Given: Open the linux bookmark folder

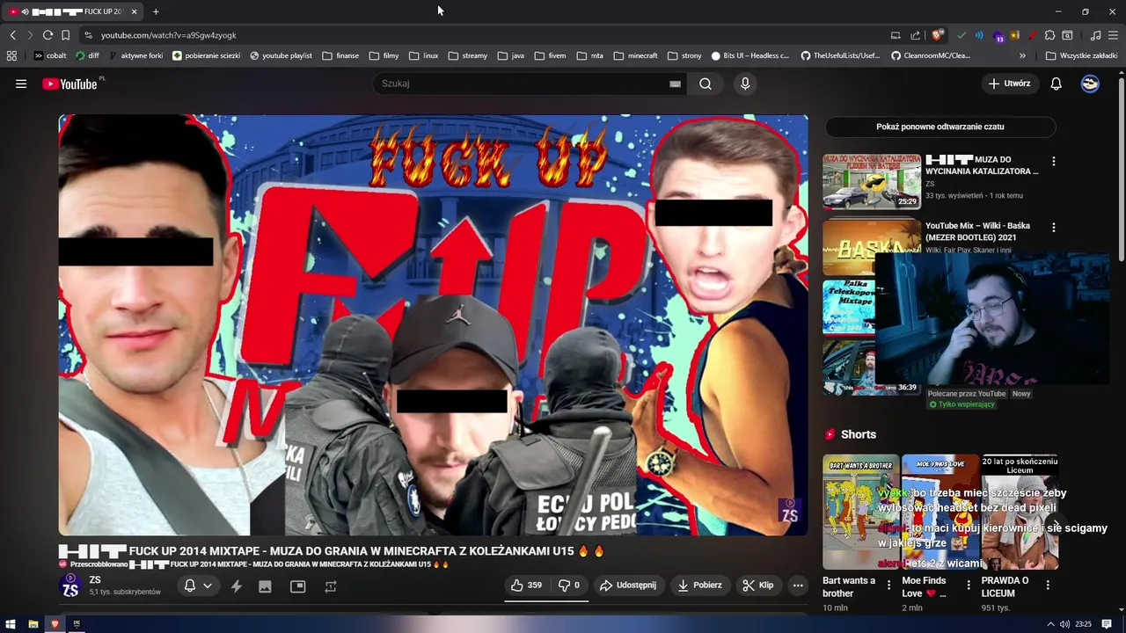Looking at the screenshot, I should click(x=424, y=55).
